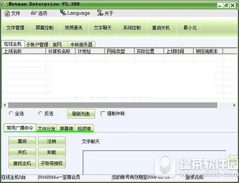Image resolution: width=239 pixels, height=183 pixels.
Task: Start 视频通讯 video communication
Action: pos(74,28)
